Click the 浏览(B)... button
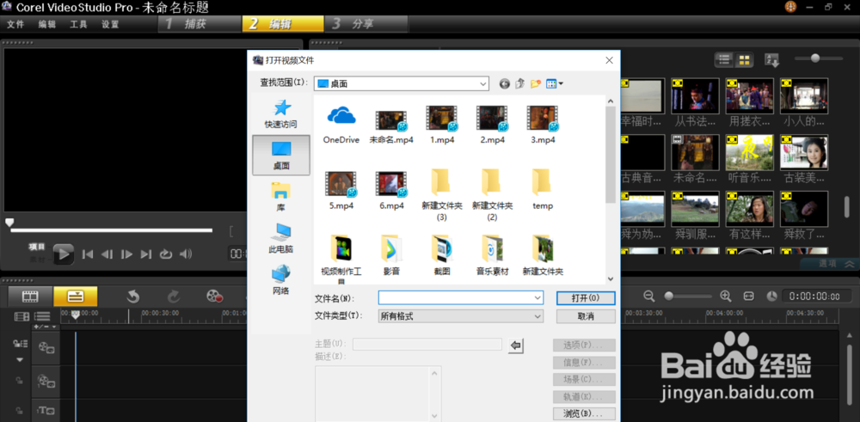Image resolution: width=860 pixels, height=422 pixels. [584, 413]
